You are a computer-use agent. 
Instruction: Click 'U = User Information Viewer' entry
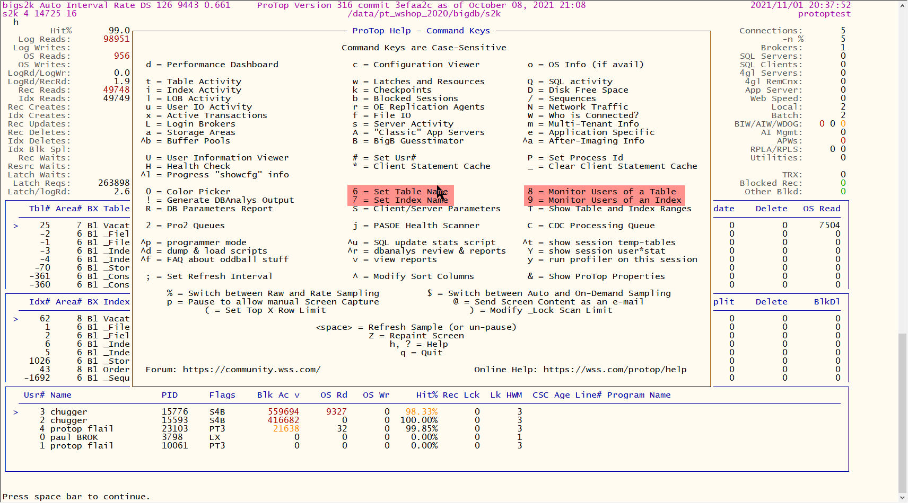(217, 158)
